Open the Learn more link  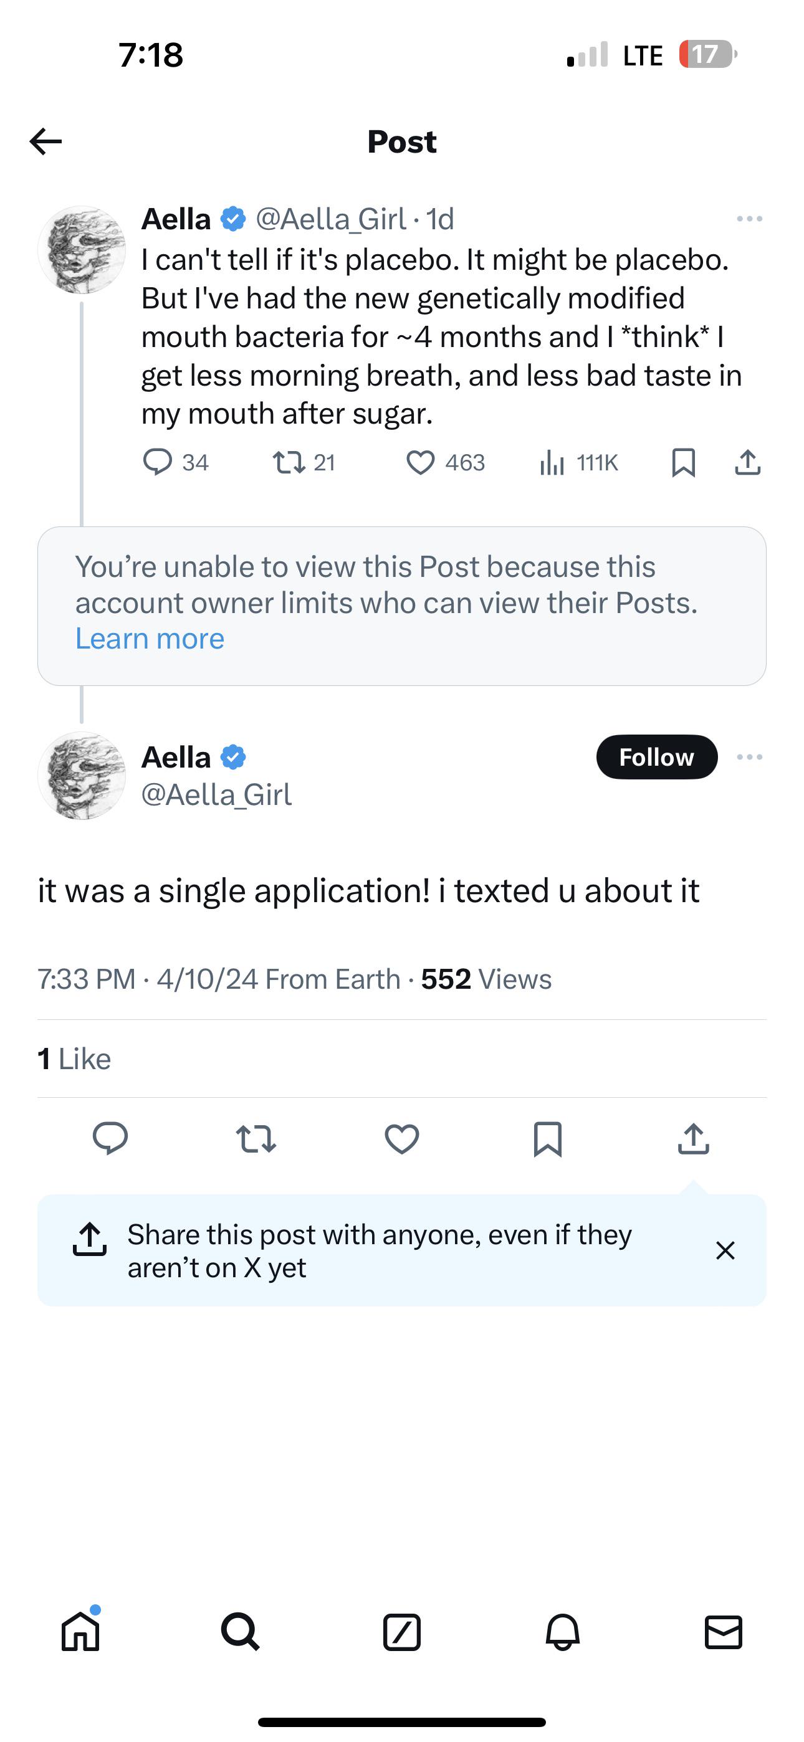tap(150, 639)
